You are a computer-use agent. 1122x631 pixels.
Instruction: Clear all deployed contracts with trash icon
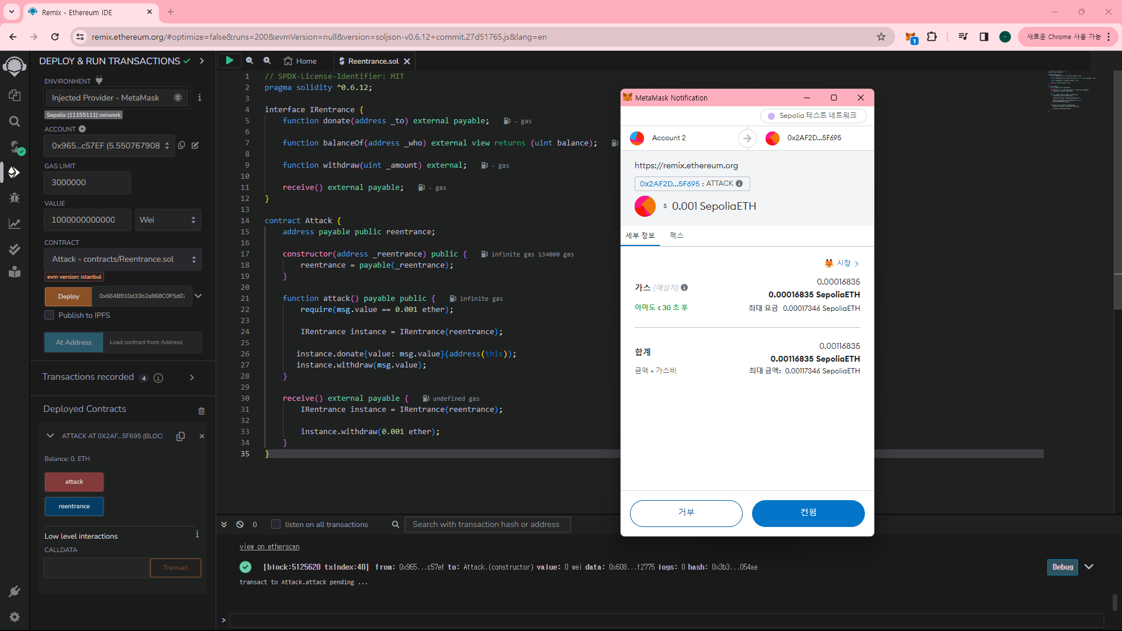tap(202, 411)
